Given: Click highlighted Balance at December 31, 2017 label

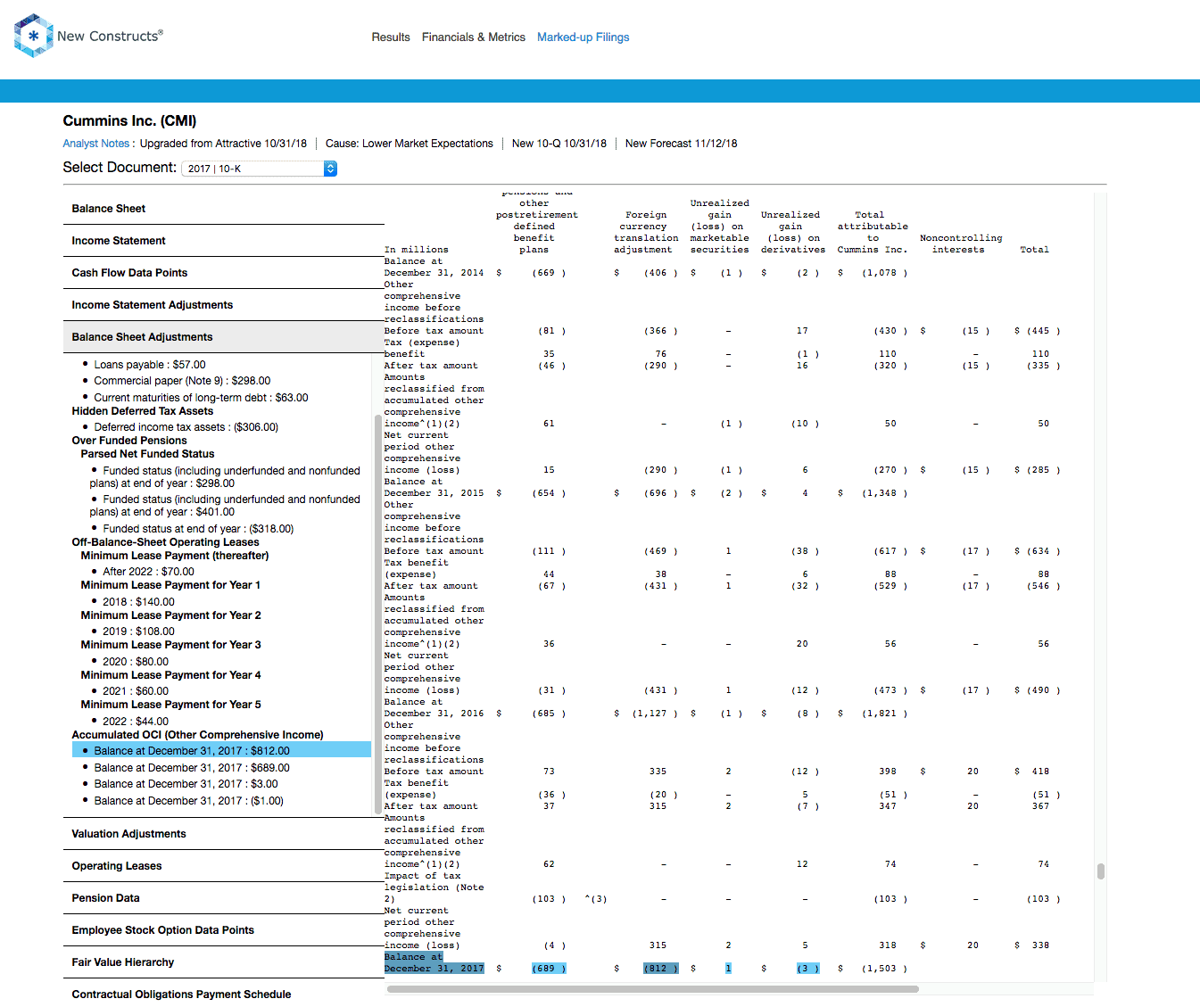Looking at the screenshot, I should pyautogui.click(x=434, y=962).
